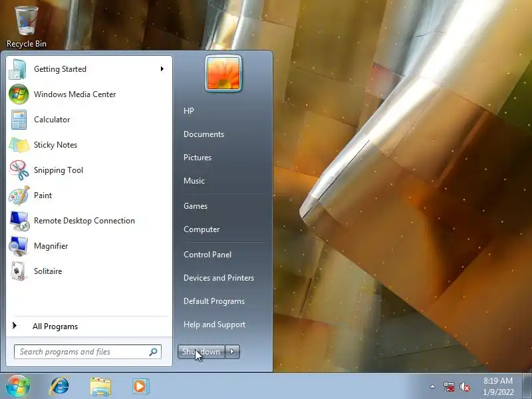Expand Getting Started submenu arrow
532x399 pixels.
162,69
